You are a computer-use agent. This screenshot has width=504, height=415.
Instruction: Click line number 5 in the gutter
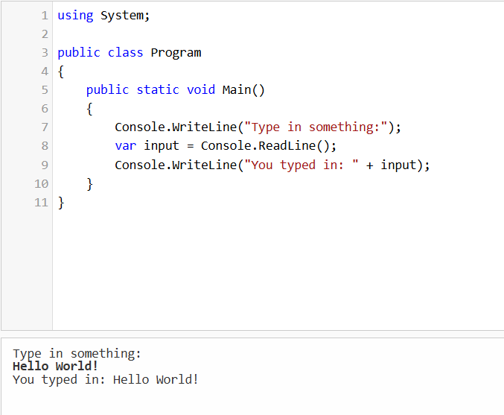click(x=45, y=90)
